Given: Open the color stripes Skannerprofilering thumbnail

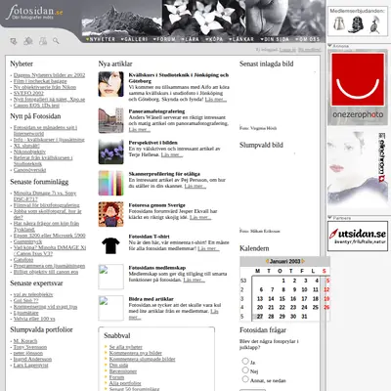Looking at the screenshot, I should [x=110, y=183].
